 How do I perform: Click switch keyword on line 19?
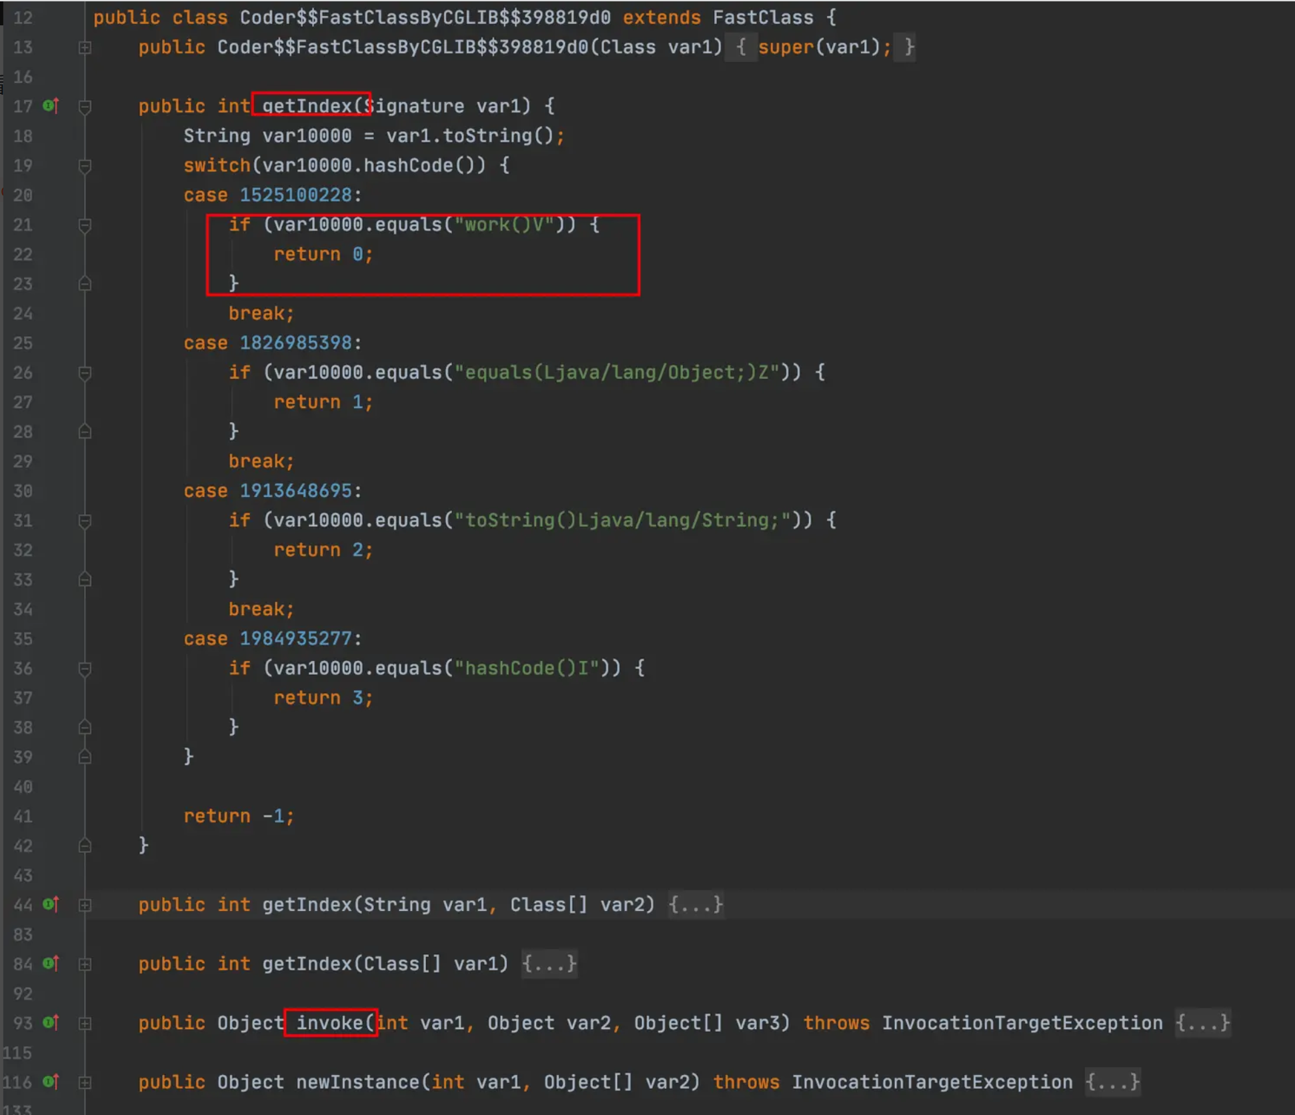tap(217, 165)
